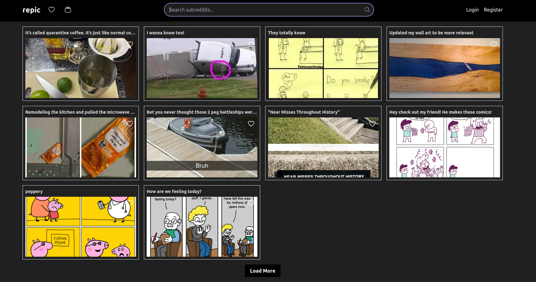Click the magnifier search icon

click(367, 10)
